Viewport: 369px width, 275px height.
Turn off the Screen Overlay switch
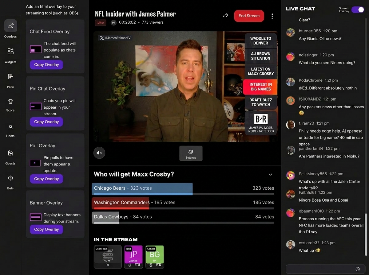coord(358,10)
